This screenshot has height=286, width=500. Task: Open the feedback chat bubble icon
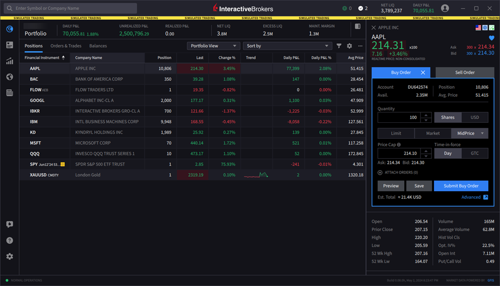click(10, 224)
